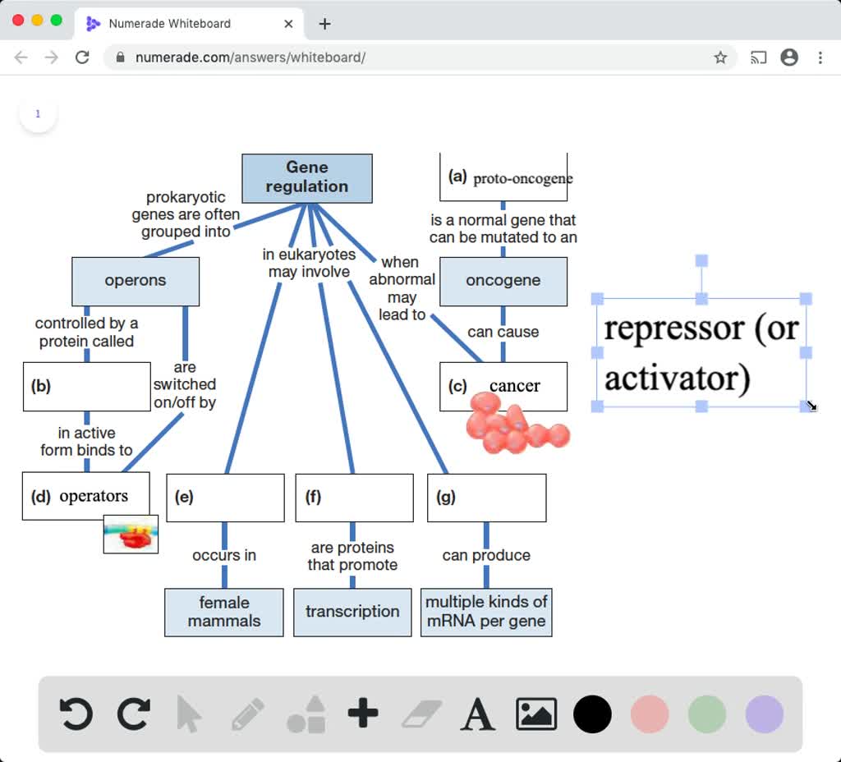Click the Redo icon on the whiteboard toolbar

pos(133,714)
